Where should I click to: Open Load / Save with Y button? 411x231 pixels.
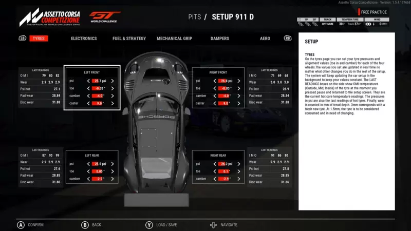click(161, 225)
